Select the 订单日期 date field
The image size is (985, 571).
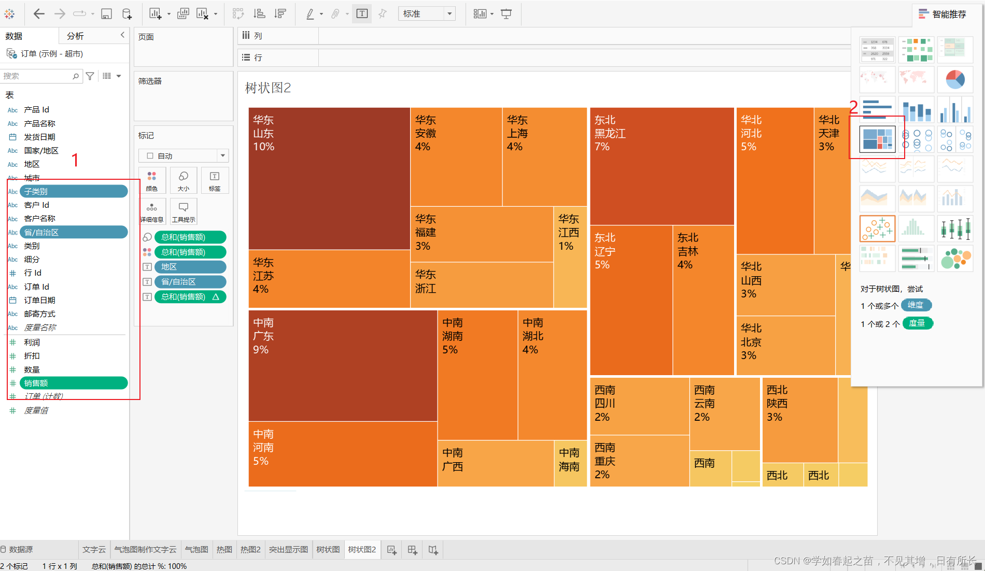point(39,300)
